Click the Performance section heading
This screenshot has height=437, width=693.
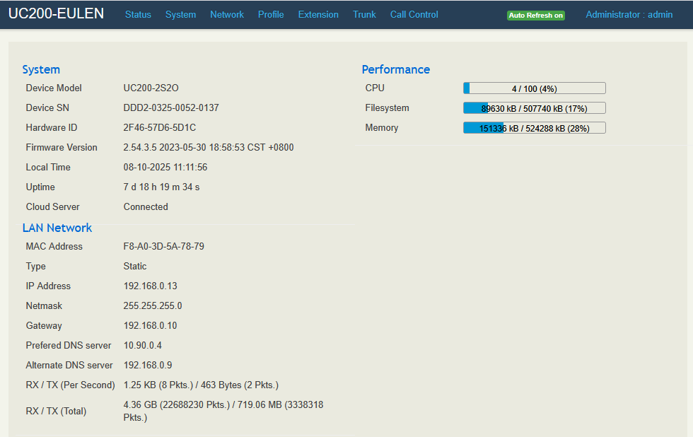[x=395, y=69]
